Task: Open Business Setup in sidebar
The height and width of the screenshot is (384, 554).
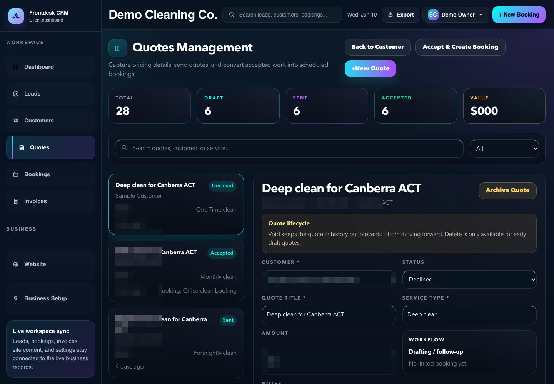Action: click(50, 298)
